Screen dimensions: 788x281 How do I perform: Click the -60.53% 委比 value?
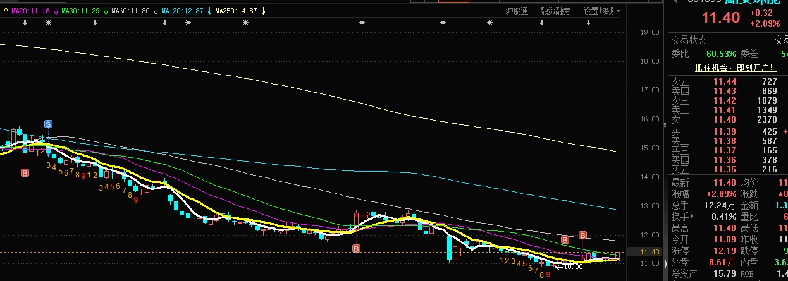[x=720, y=54]
